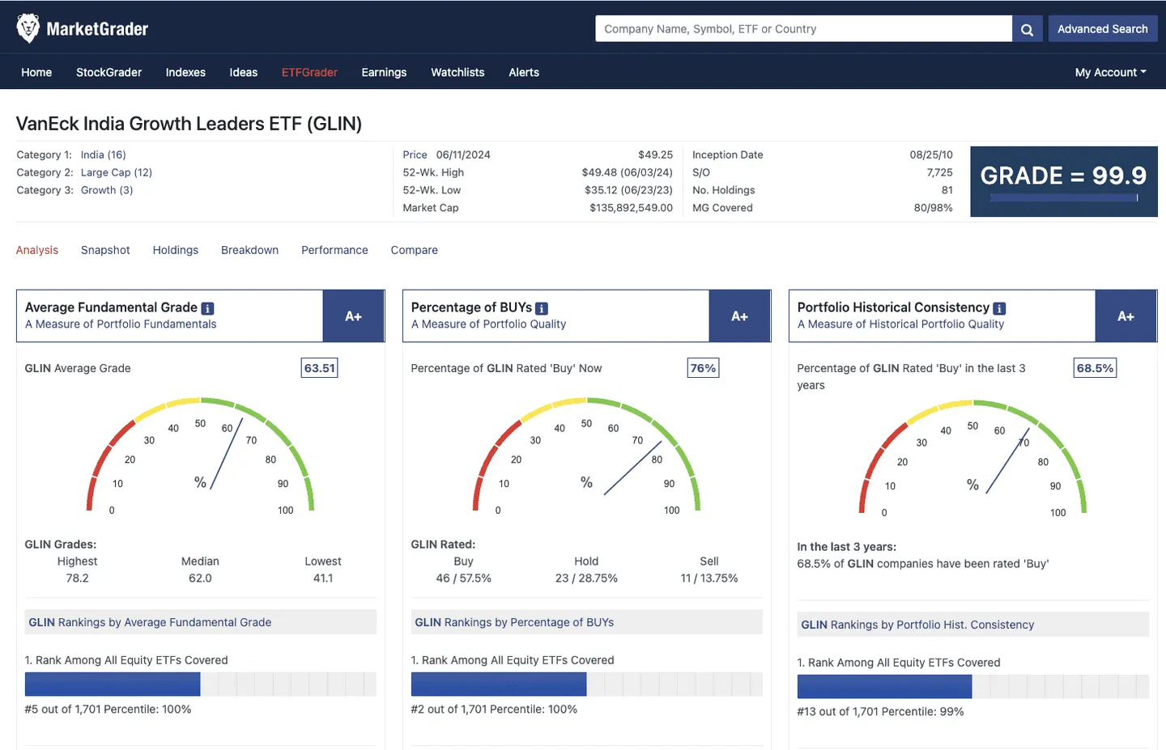Click the rank bar under Average Fundamental Grade
The height and width of the screenshot is (750, 1166).
tap(201, 684)
